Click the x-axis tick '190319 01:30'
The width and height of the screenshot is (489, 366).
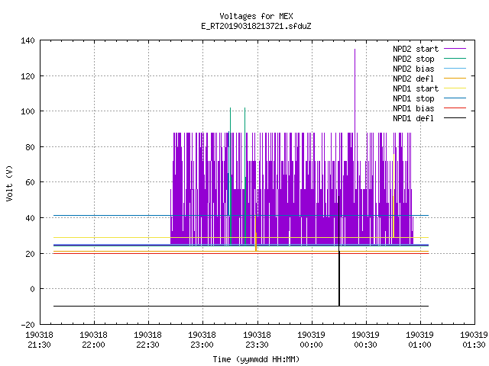point(474,340)
